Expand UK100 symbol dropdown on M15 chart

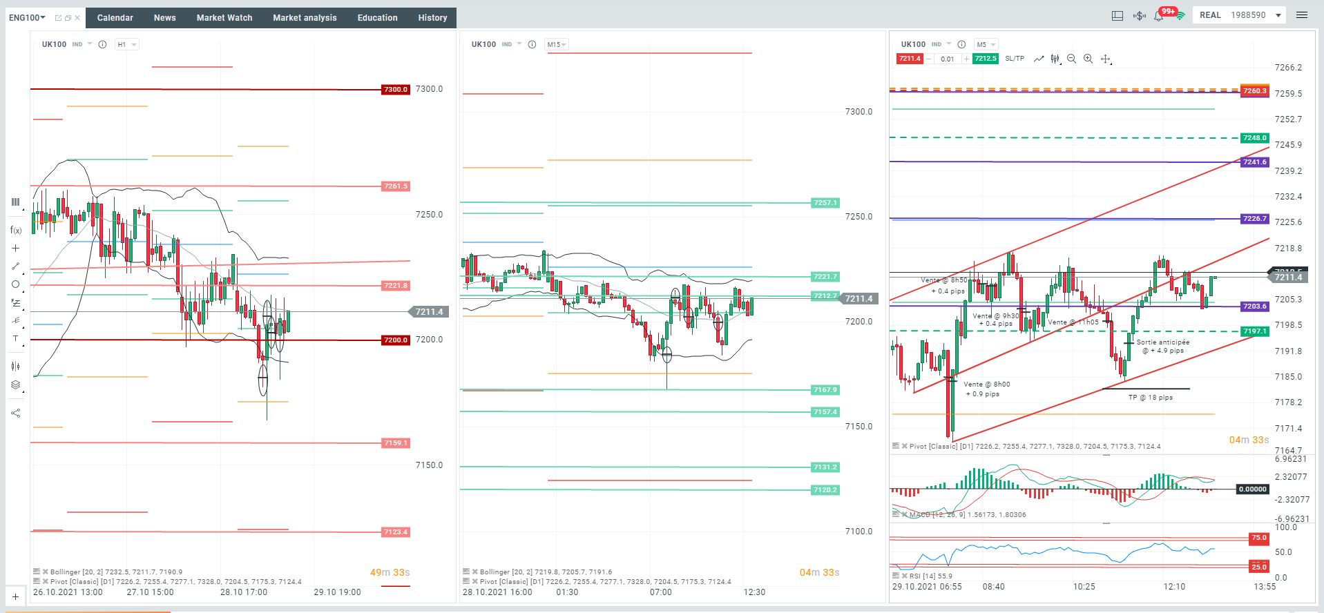[x=519, y=44]
